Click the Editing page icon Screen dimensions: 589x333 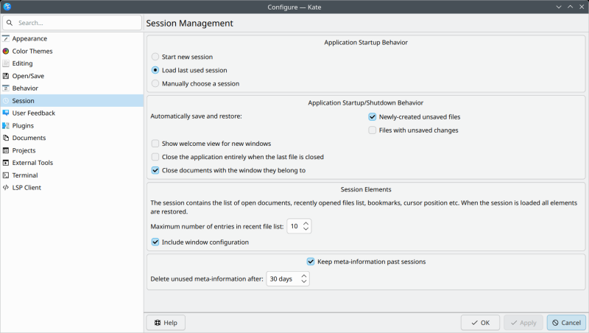coord(6,63)
